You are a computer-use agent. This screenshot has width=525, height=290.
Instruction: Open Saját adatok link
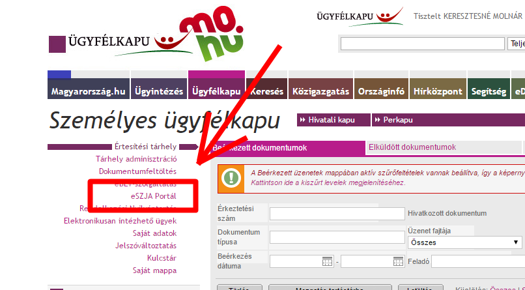154,233
